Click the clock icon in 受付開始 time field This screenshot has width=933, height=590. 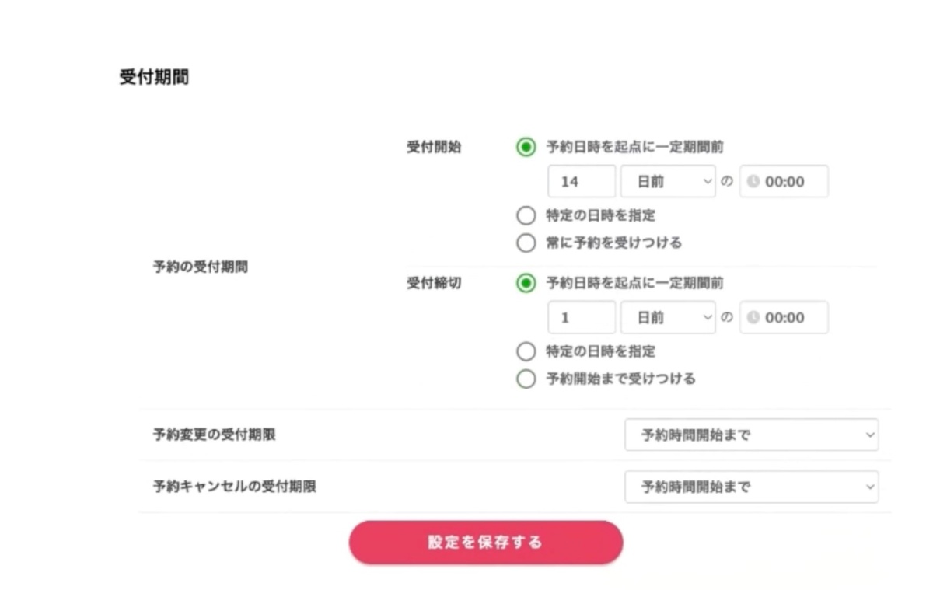[753, 182]
